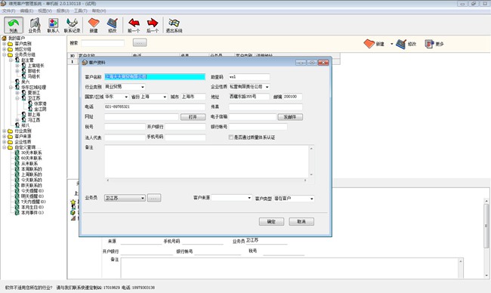Screen dimensions: 491x293
Task: Open the 帮助(H) menu
Action: (x=99, y=11)
